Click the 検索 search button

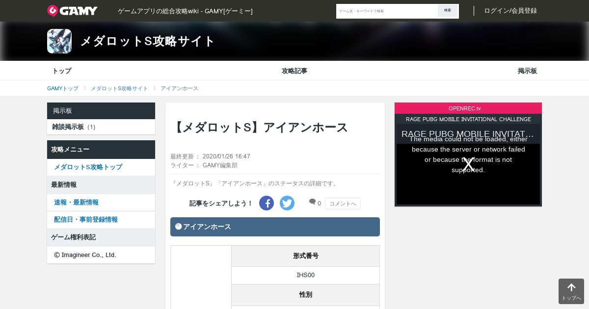click(x=448, y=11)
